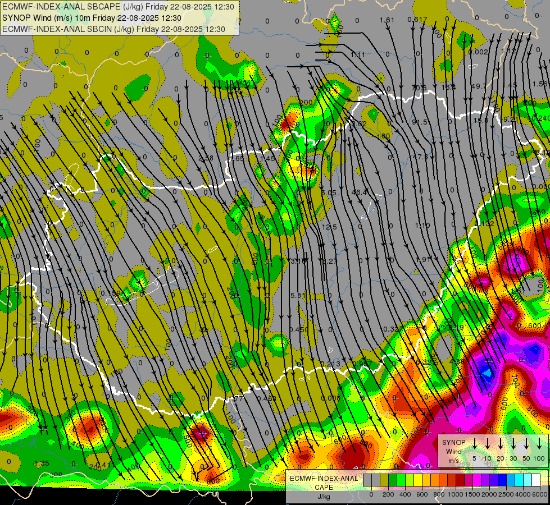Pick the dark red swatch in CAPE scale
Screen dimensions: 550x505
[x=460, y=480]
